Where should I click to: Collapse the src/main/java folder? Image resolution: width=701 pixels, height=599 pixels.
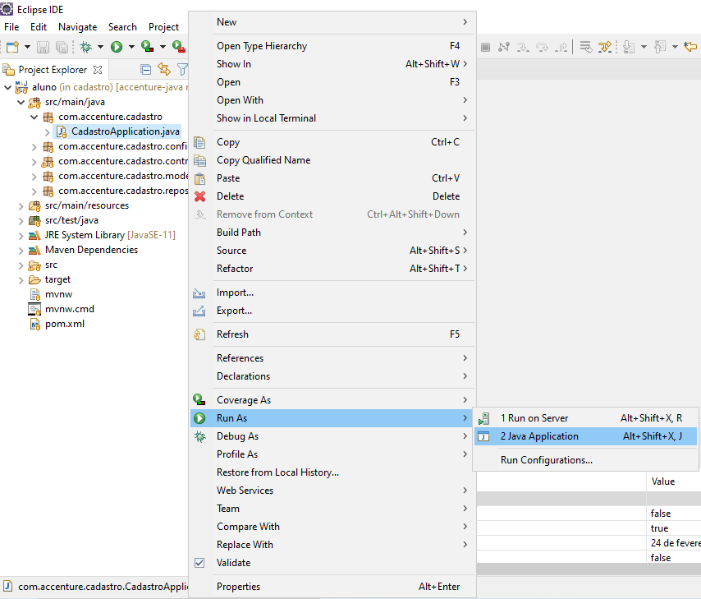21,102
